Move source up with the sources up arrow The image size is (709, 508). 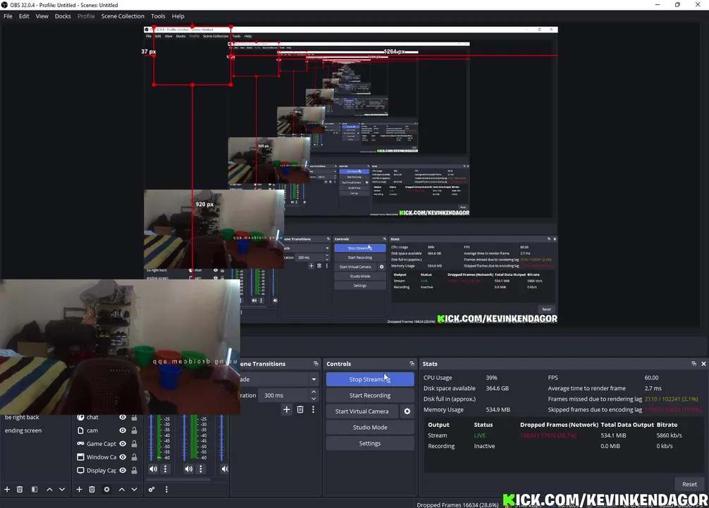point(122,490)
